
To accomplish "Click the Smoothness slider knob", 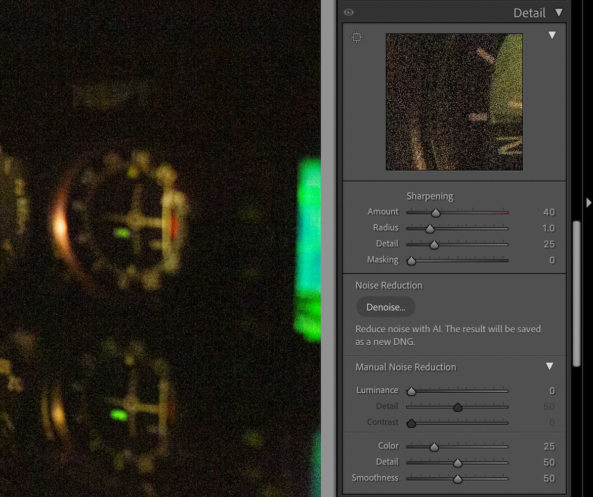I will [457, 479].
